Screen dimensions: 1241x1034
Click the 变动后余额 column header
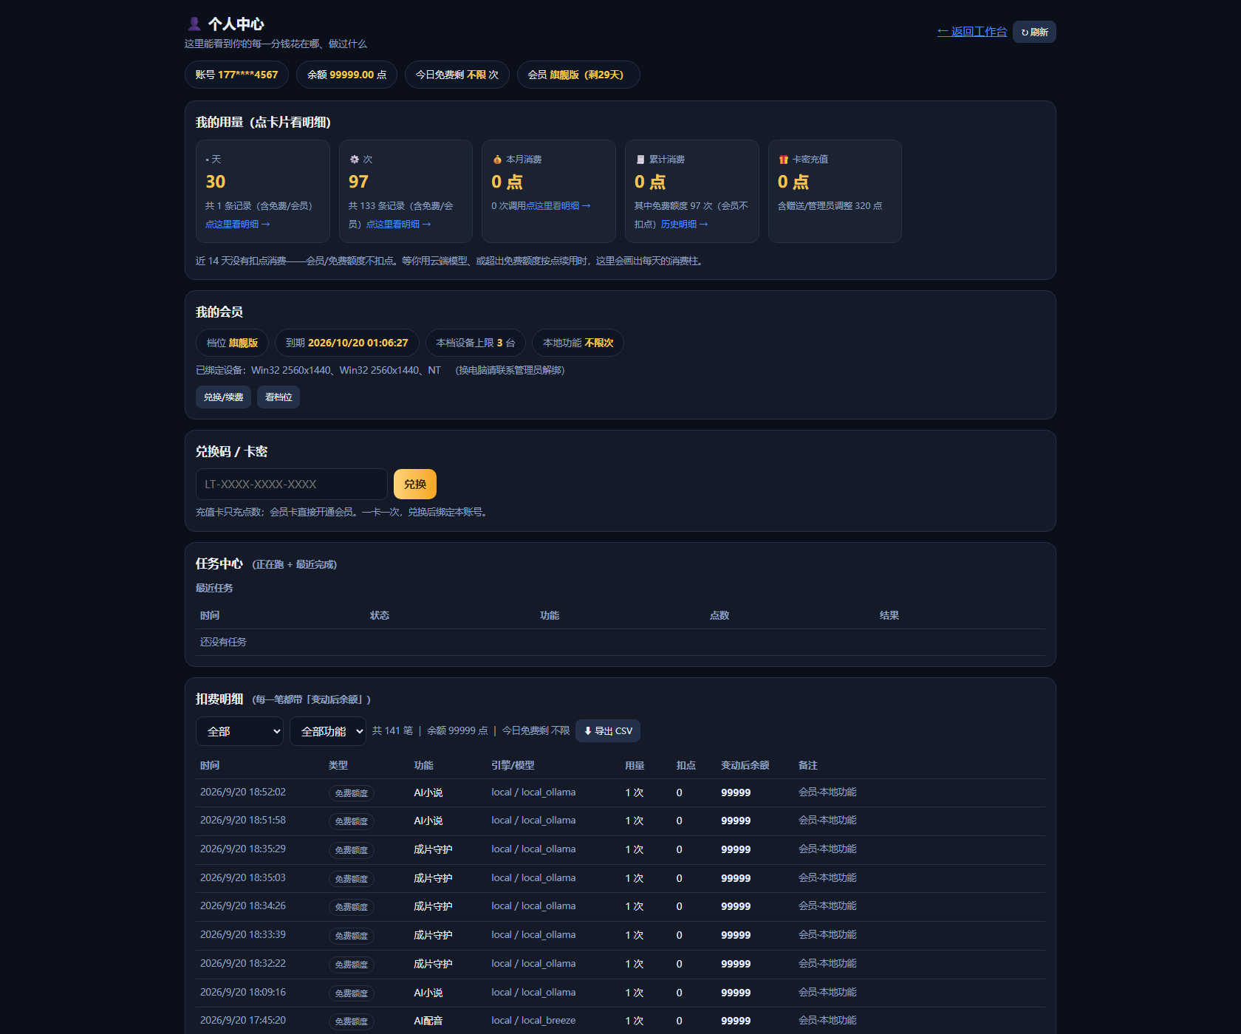point(745,765)
